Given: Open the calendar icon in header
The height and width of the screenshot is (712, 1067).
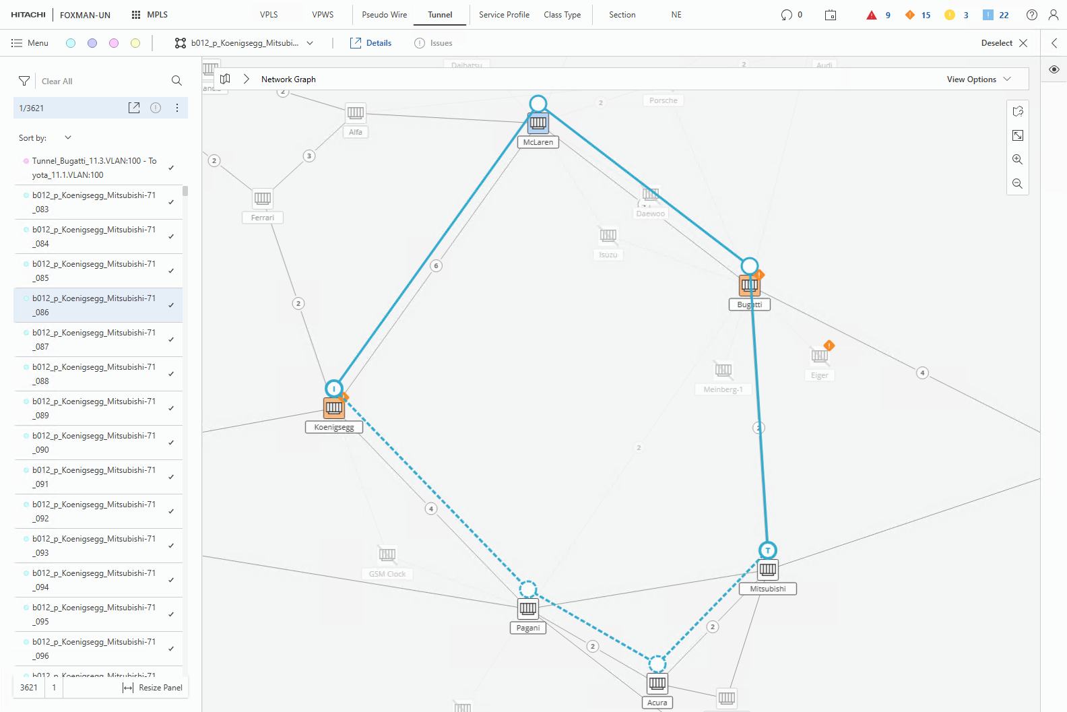Looking at the screenshot, I should (831, 15).
